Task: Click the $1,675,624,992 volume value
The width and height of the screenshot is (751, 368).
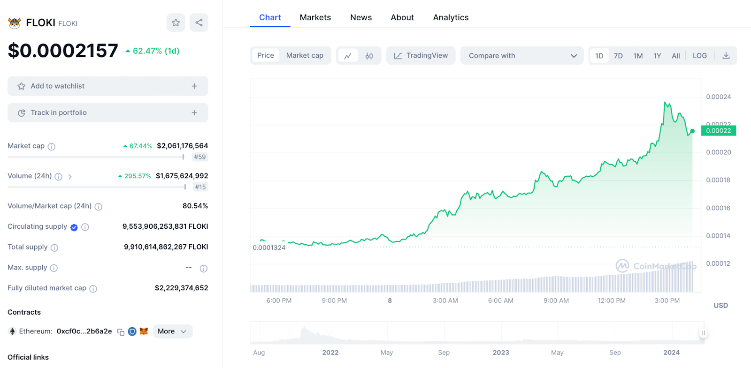Action: point(182,176)
